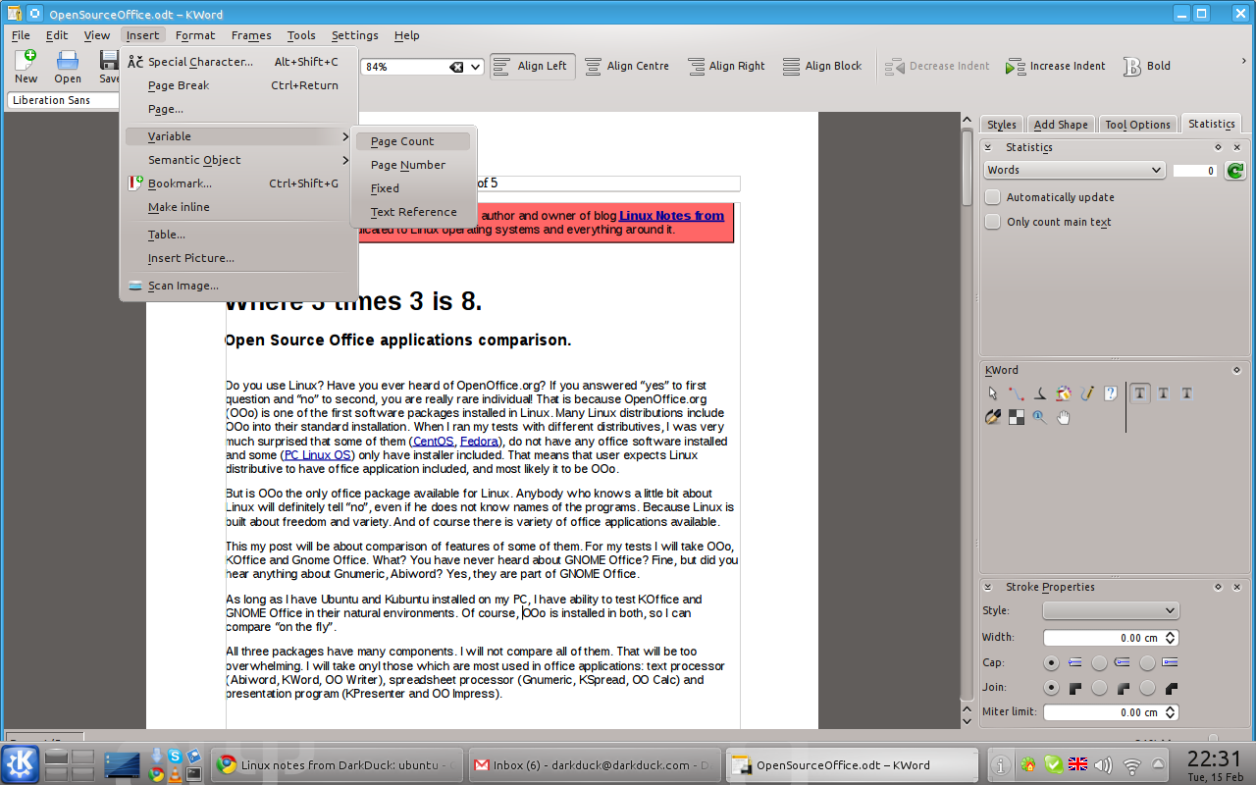Expand the Semantic Object submenu
Screen dimensions: 1256x785
pyautogui.click(x=238, y=160)
